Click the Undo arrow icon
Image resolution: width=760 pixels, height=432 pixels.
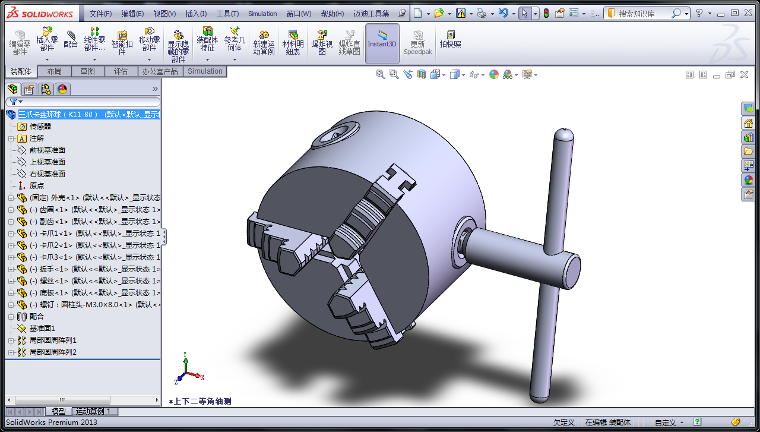(503, 13)
